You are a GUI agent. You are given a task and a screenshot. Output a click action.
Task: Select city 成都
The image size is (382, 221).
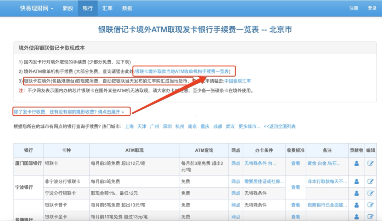click(x=218, y=126)
